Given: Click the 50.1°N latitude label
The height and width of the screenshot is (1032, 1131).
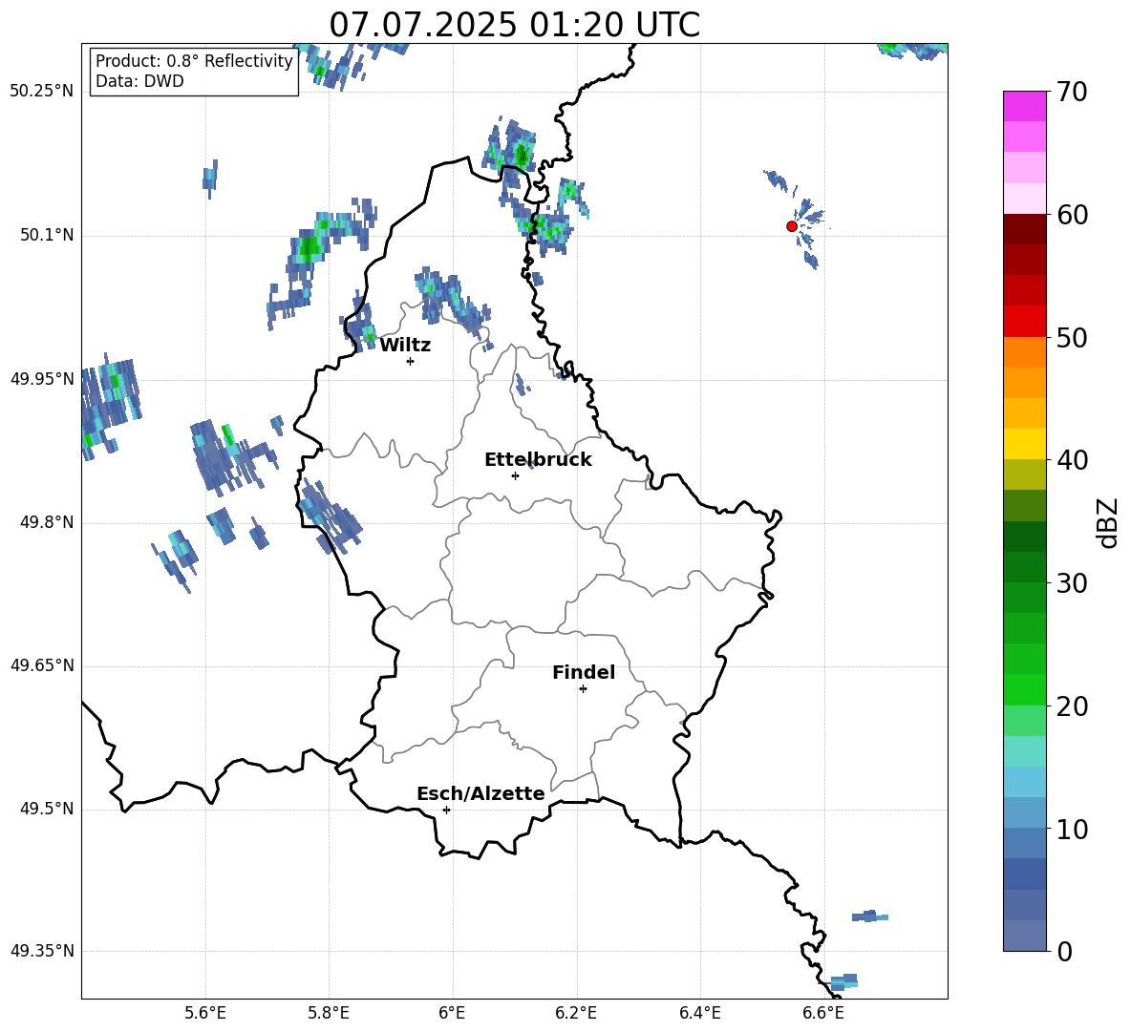Looking at the screenshot, I should (x=47, y=236).
